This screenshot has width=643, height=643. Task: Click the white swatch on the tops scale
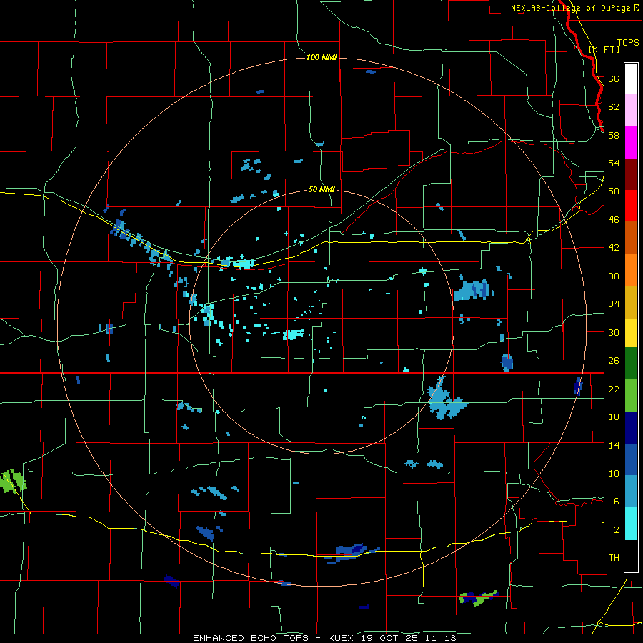pos(631,79)
